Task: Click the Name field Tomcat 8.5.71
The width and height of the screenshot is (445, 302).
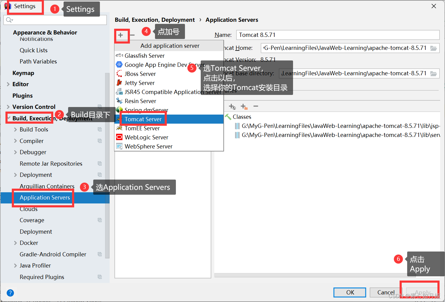Action: coord(338,35)
